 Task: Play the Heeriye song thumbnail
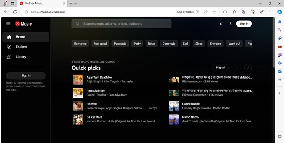click(78, 106)
